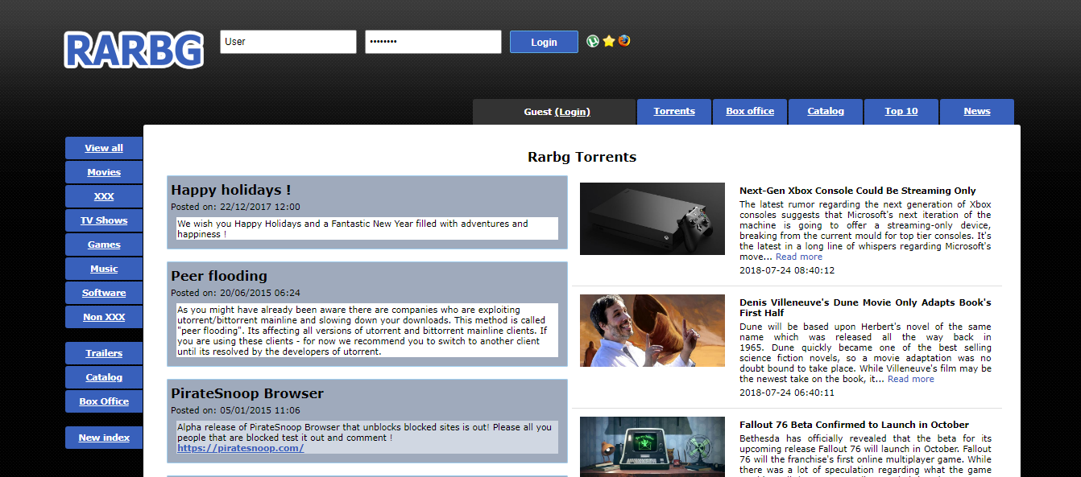The height and width of the screenshot is (477, 1081).
Task: Select the TV Shows sidebar category
Action: click(x=104, y=220)
